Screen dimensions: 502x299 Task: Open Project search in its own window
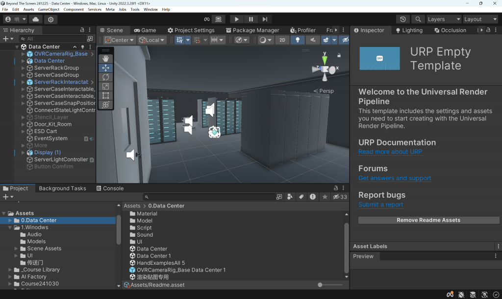[x=279, y=197]
